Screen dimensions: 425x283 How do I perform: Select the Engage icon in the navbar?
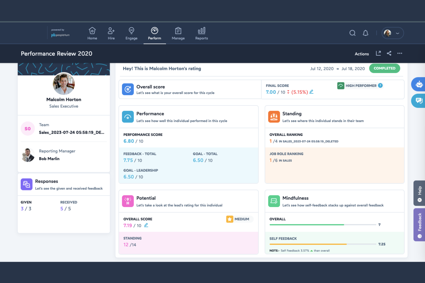point(131,33)
